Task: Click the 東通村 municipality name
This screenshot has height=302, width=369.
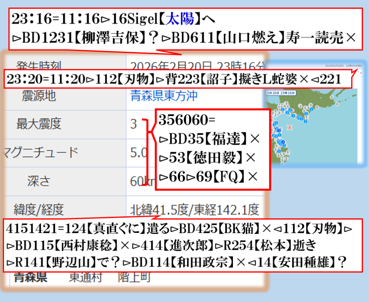Action: coord(85,278)
